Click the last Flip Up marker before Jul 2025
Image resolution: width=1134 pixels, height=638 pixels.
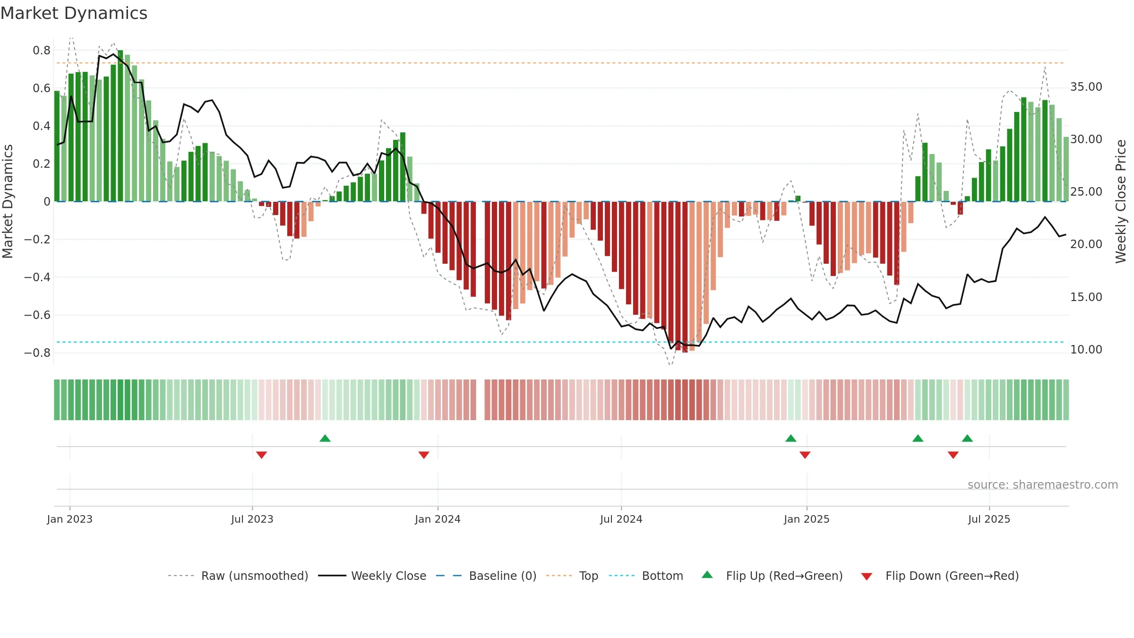point(967,438)
